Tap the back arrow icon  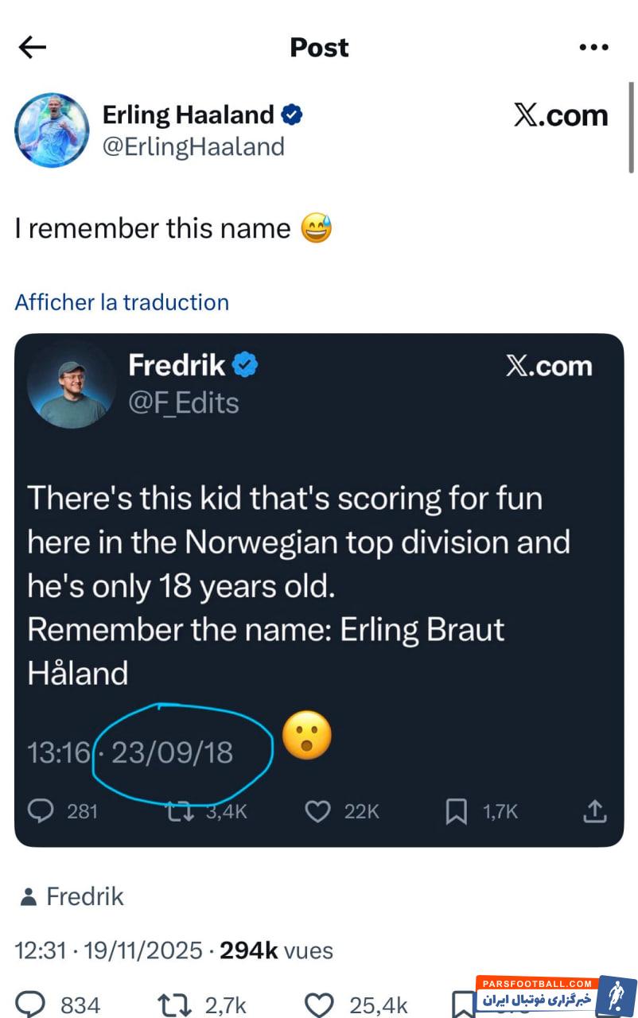point(33,48)
